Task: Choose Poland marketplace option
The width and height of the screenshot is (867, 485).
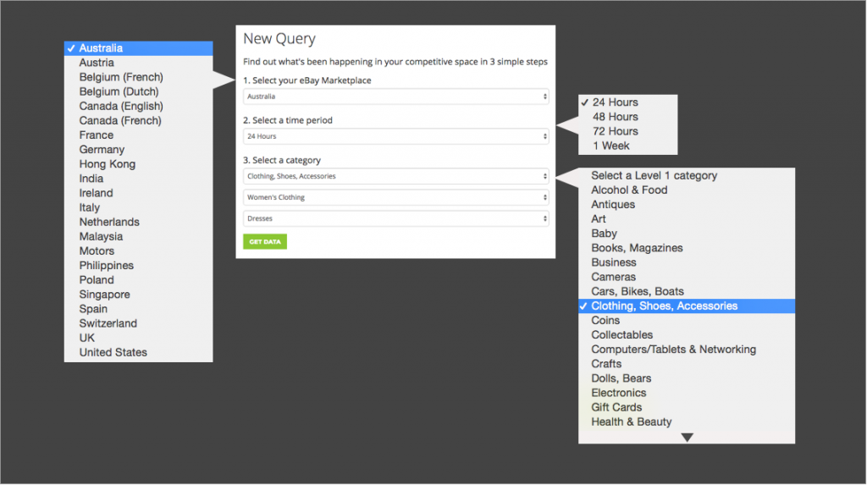Action: pyautogui.click(x=138, y=280)
